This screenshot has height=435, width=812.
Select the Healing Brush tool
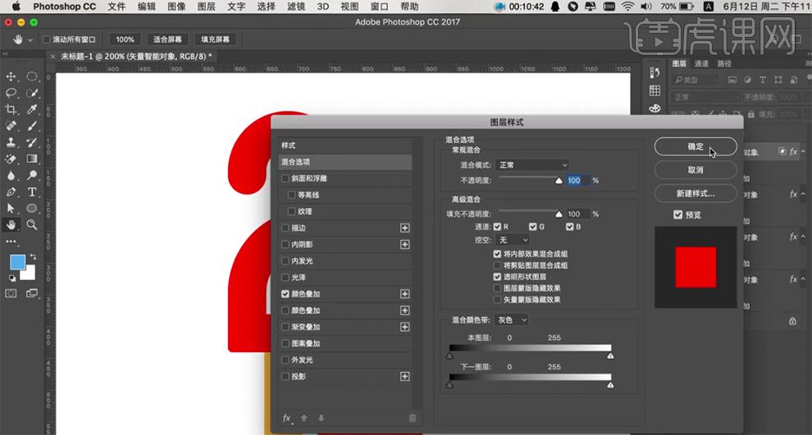coord(11,126)
